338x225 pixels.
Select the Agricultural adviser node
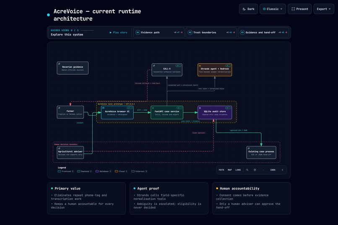pyautogui.click(x=70, y=153)
